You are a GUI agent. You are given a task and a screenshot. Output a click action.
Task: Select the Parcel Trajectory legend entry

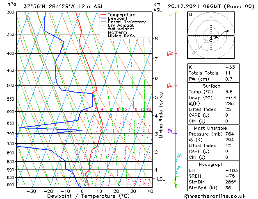pyautogui.click(x=123, y=22)
